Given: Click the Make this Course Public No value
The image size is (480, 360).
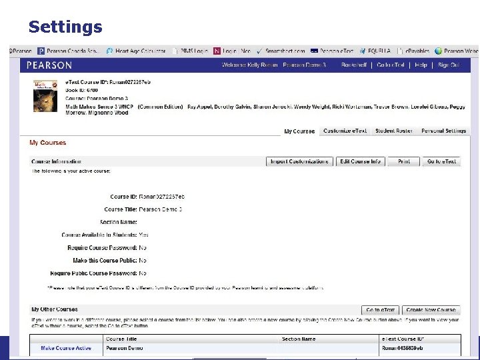Looking at the screenshot, I should [143, 261].
